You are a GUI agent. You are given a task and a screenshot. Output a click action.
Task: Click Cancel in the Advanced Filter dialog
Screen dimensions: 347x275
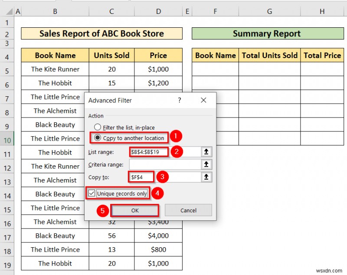(x=188, y=210)
